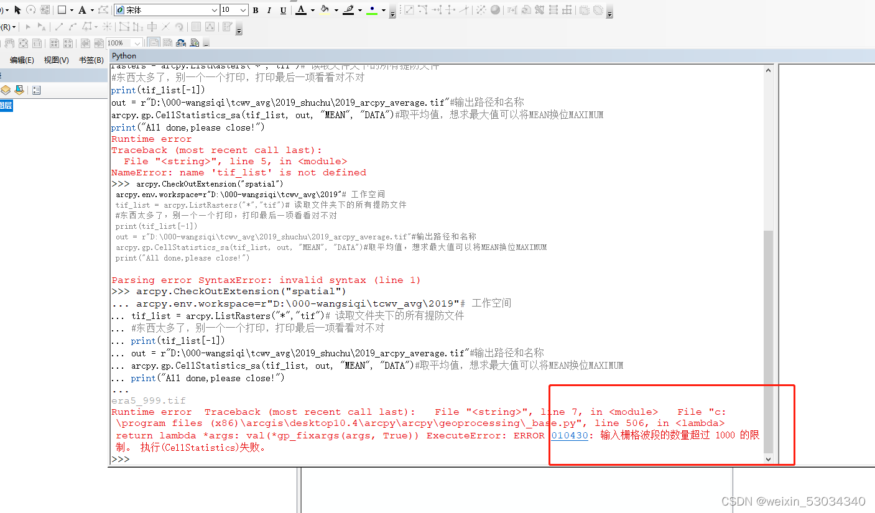Choose the New Rectangle drawing tool
Image resolution: width=875 pixels, height=513 pixels.
pos(62,9)
